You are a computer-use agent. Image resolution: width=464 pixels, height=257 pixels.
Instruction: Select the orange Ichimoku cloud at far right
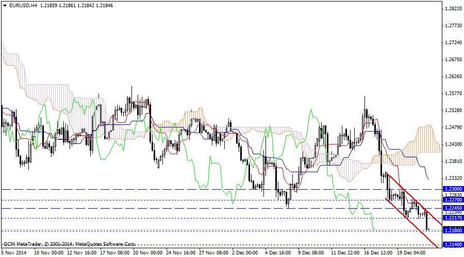425,138
